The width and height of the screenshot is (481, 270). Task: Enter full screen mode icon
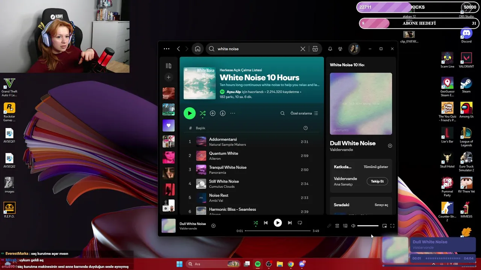(392, 226)
